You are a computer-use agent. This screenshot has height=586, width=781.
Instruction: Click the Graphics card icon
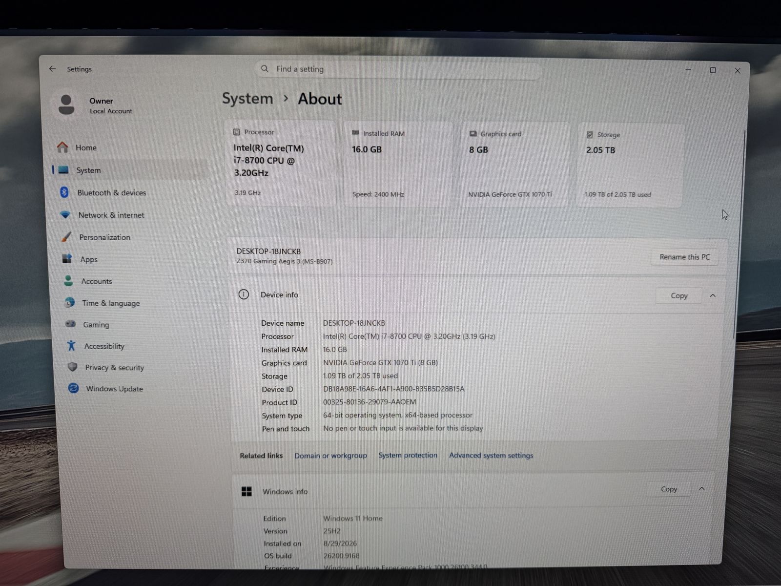[x=473, y=134]
